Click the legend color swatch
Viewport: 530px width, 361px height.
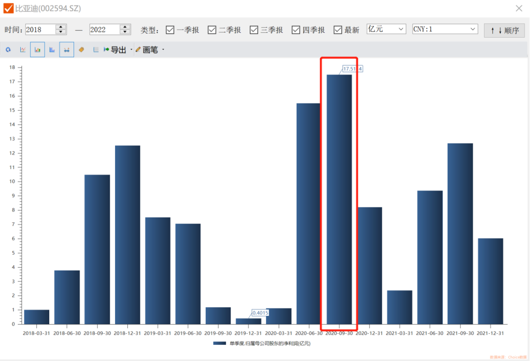coord(220,343)
